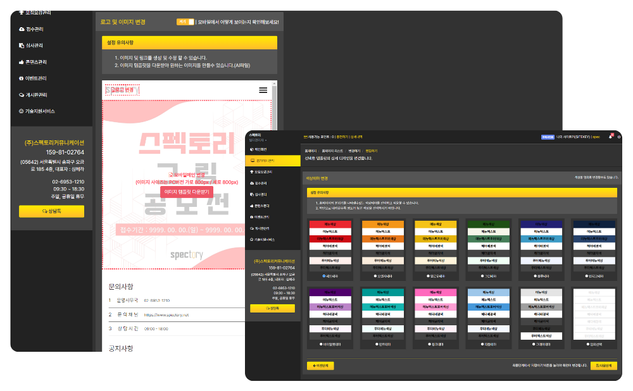This screenshot has width=633, height=391.
Task: Click the 심사관리 icon in the back window sidebar
Action: point(22,46)
